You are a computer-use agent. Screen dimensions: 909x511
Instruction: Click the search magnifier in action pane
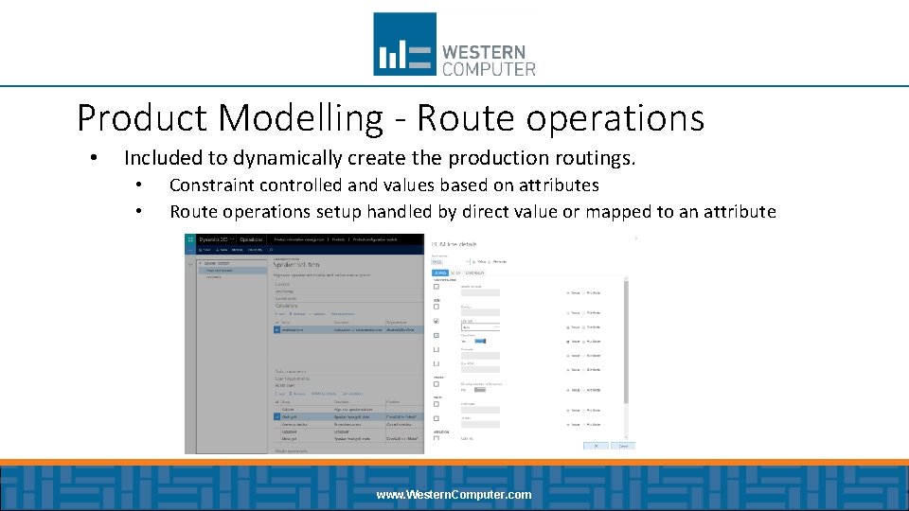pos(271,250)
